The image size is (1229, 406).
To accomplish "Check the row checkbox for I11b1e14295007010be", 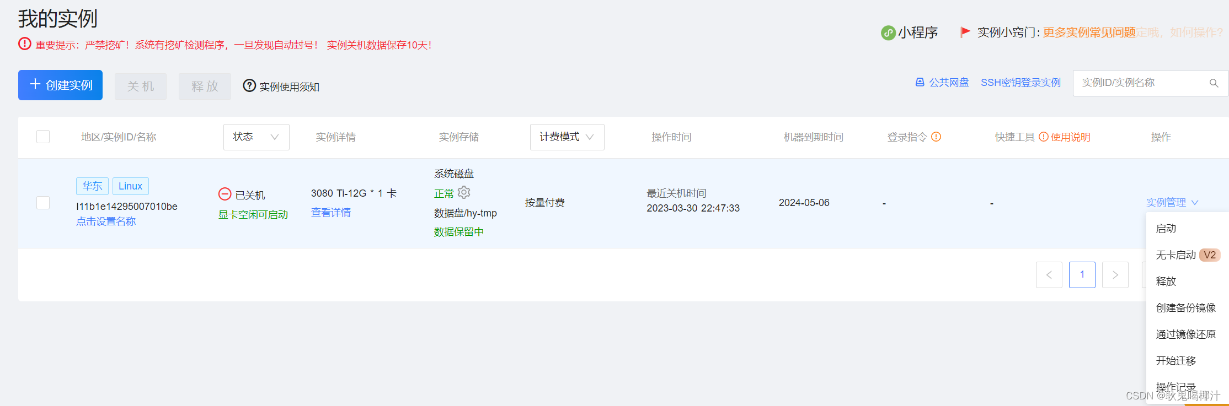I will pos(43,203).
